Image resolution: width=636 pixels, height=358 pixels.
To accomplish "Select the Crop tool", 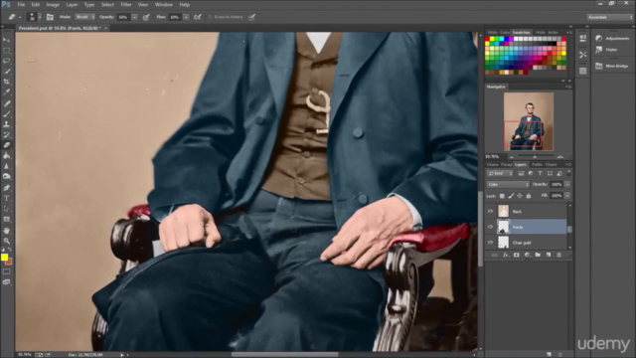I will pyautogui.click(x=7, y=82).
